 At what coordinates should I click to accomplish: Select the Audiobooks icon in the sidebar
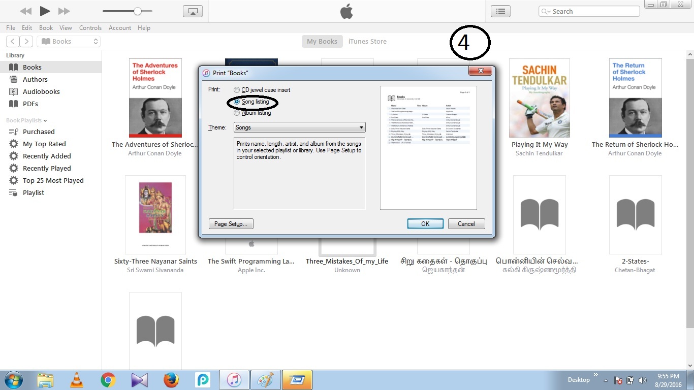14,91
